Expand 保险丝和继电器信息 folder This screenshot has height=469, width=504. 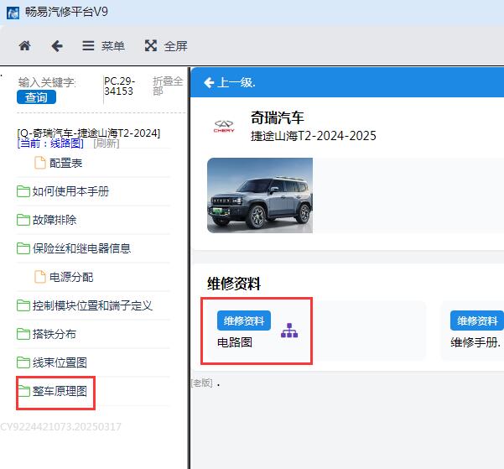[74, 248]
